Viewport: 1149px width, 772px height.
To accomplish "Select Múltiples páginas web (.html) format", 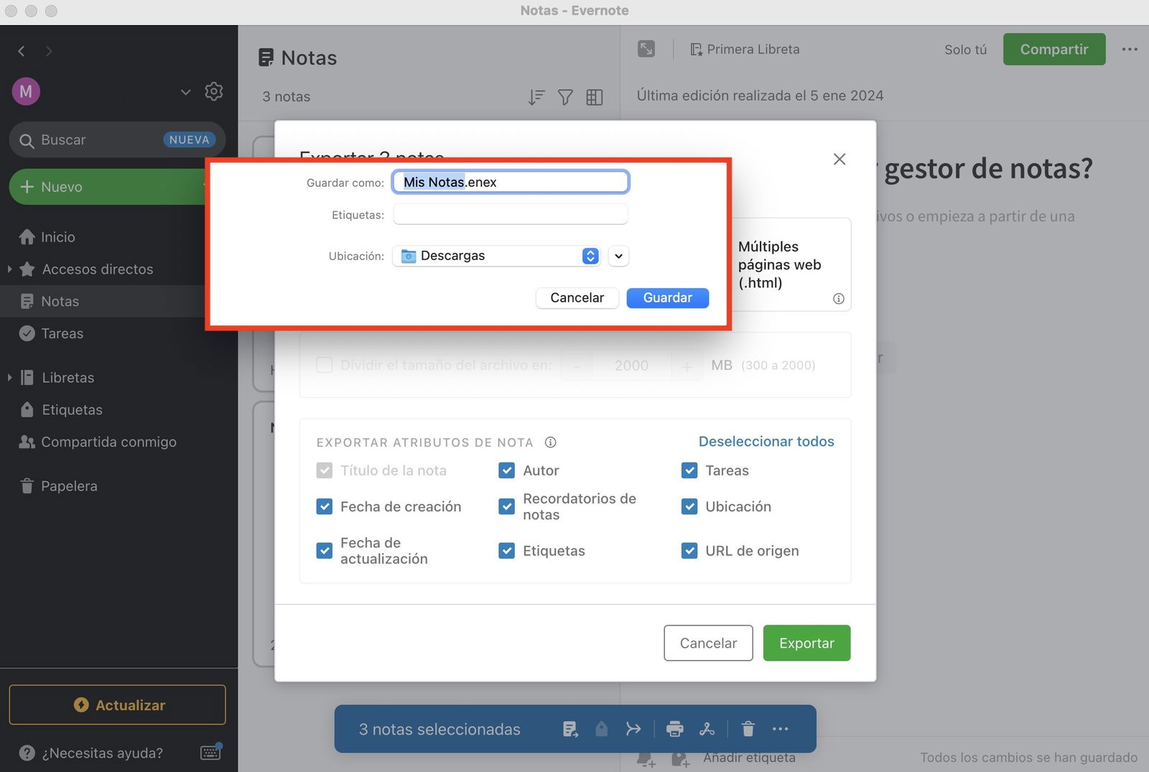I will [790, 264].
